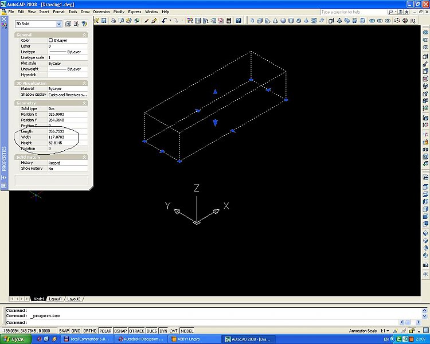Open the status bar menu arrow
The width and height of the screenshot is (430, 344).
tap(419, 331)
